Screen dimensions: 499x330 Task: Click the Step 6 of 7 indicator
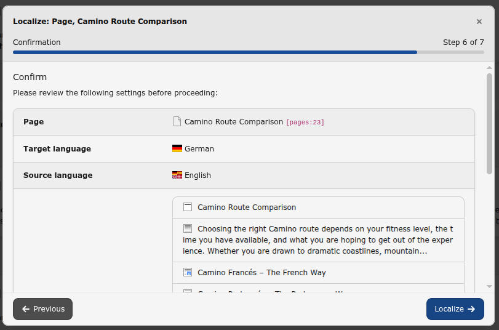click(463, 42)
